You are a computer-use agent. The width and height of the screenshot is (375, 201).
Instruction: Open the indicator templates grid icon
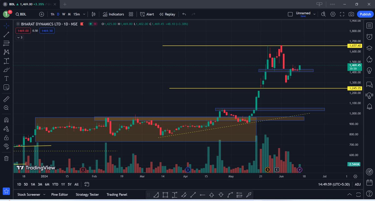point(131,14)
